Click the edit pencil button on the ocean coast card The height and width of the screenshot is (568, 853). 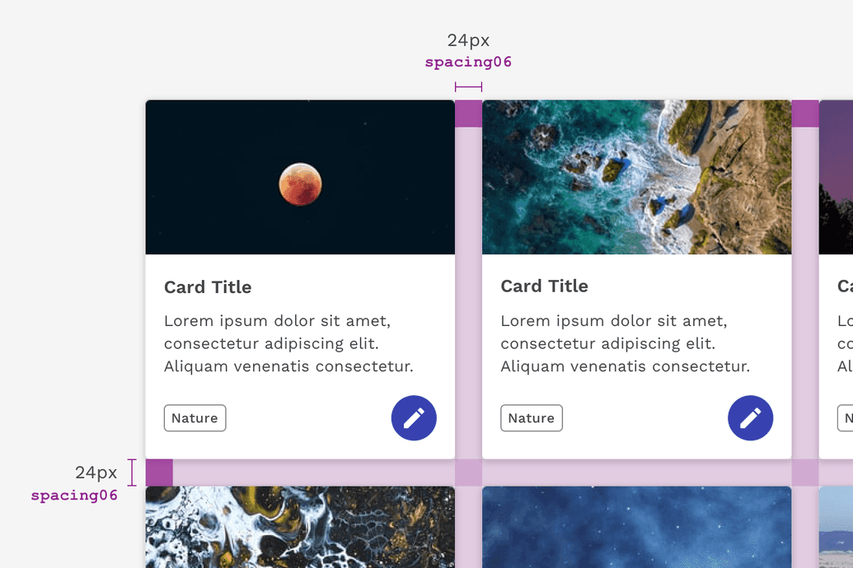(750, 418)
